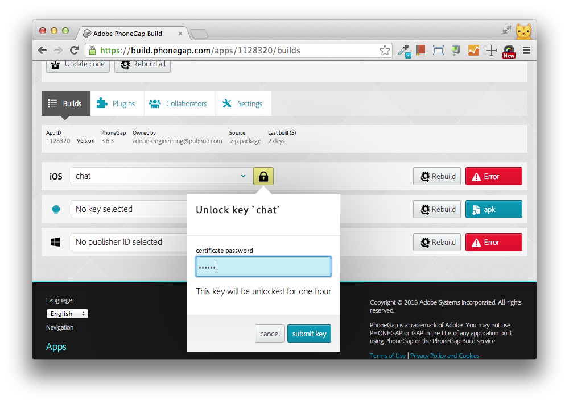The width and height of the screenshot is (569, 404).
Task: Click the orange chart extension icon
Action: pos(473,50)
